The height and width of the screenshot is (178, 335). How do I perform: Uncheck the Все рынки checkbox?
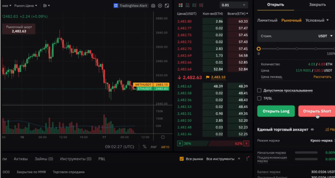[182, 159]
